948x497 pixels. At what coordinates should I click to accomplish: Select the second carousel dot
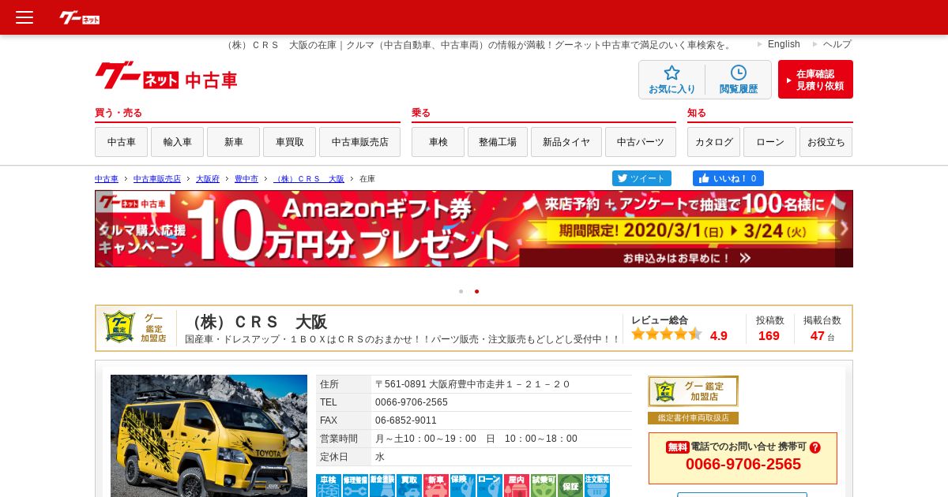click(476, 291)
